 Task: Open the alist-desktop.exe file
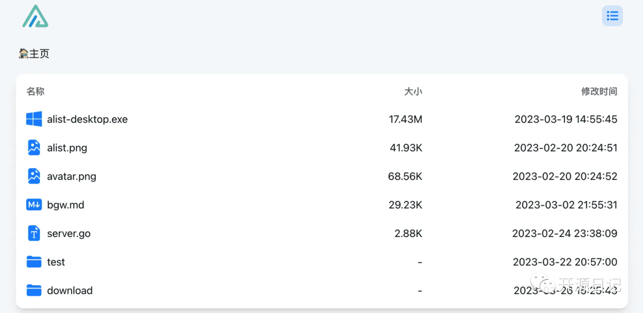(88, 119)
